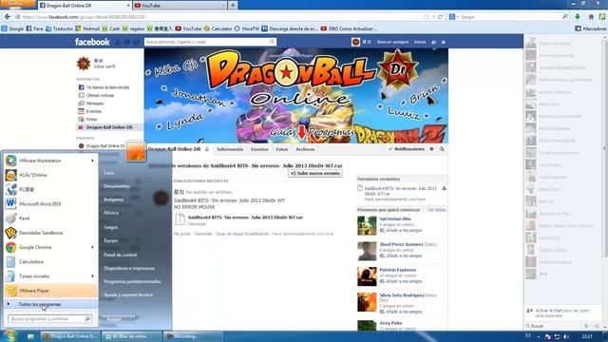The width and height of the screenshot is (608, 342).
Task: Expand Tareas iniciales submenu arrow
Action: (92, 276)
